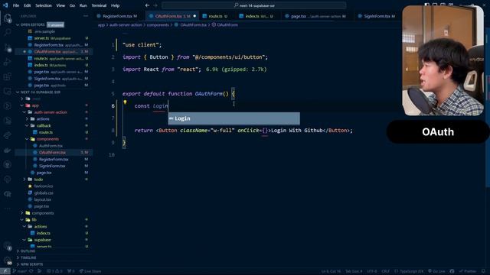Open the Terminal menu
The image size is (490, 275).
point(99,5)
